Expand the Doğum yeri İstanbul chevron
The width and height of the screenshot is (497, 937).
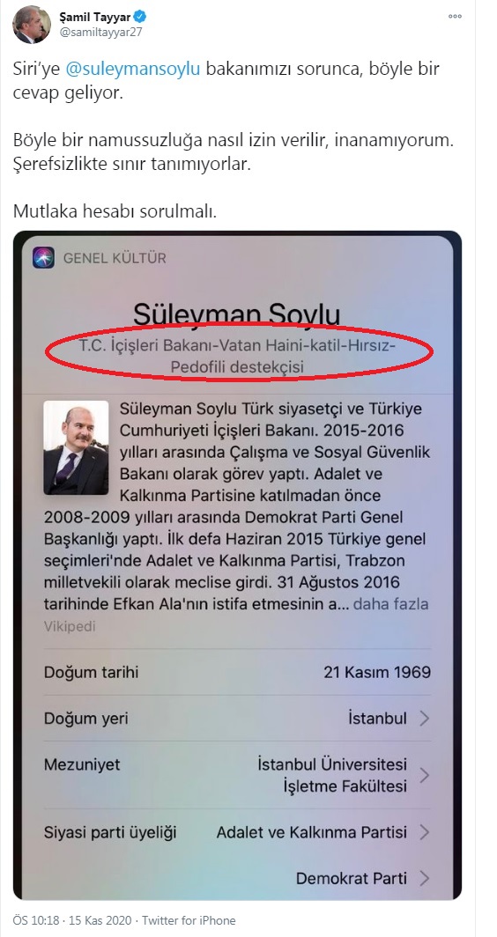tap(424, 719)
